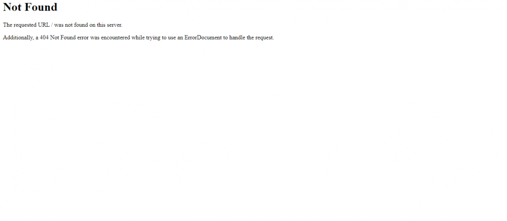Screen dimensions: 507x221
Task: Click the words 'on this server.'
Action: point(105,25)
